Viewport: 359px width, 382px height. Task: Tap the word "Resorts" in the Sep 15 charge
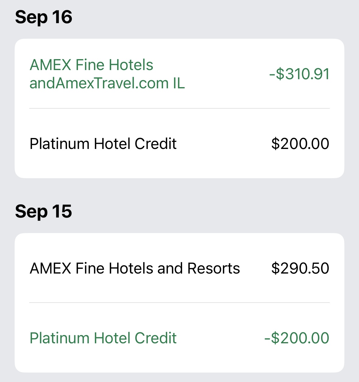point(213,268)
